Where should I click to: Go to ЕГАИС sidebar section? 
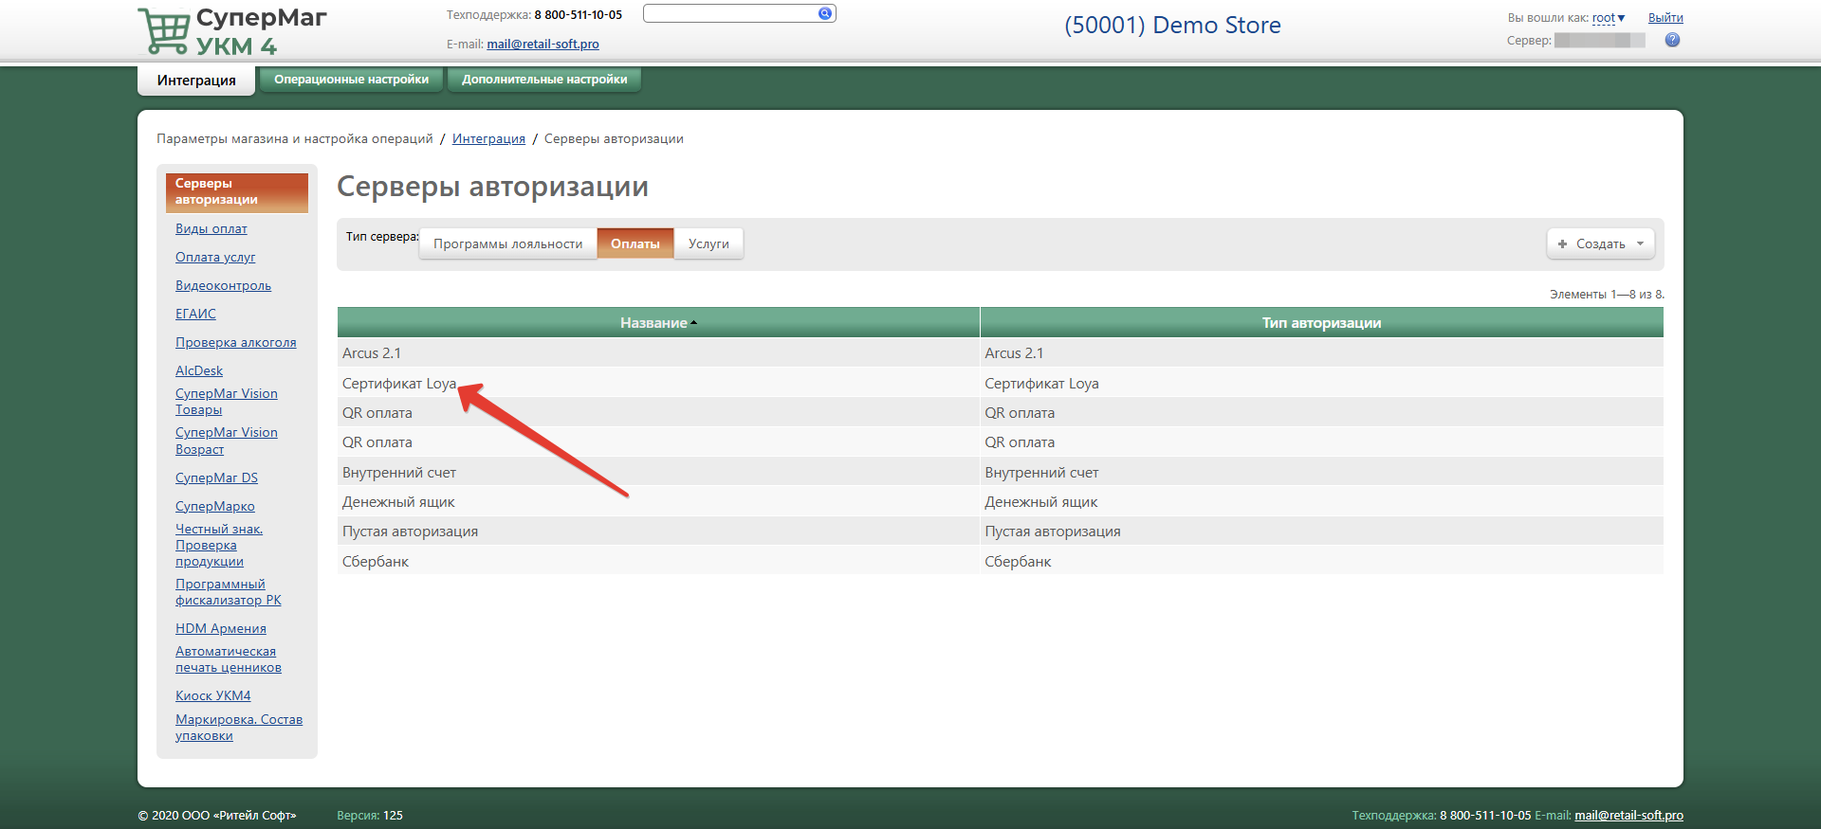click(x=195, y=315)
